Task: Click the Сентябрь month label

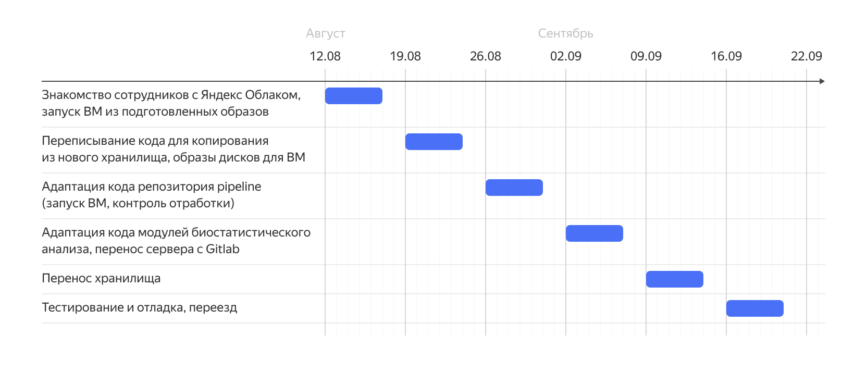Action: click(565, 33)
